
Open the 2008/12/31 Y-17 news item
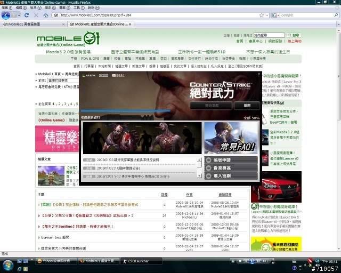pyautogui.click(x=133, y=176)
